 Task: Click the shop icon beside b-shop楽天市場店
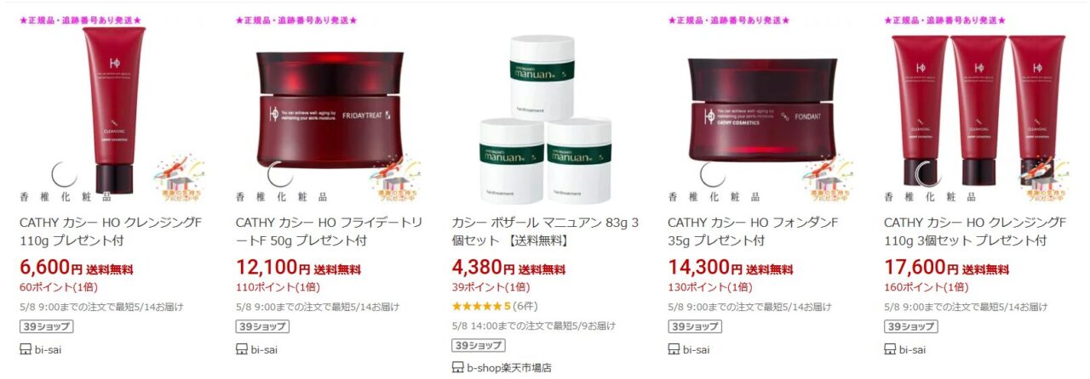click(x=458, y=368)
